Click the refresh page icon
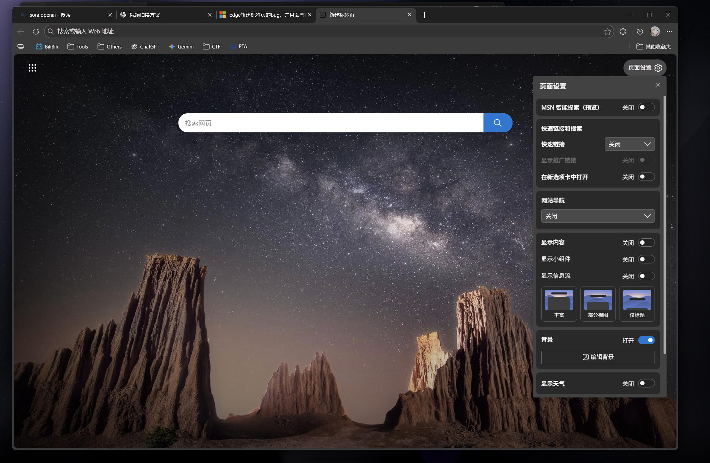The image size is (710, 463). [x=36, y=31]
